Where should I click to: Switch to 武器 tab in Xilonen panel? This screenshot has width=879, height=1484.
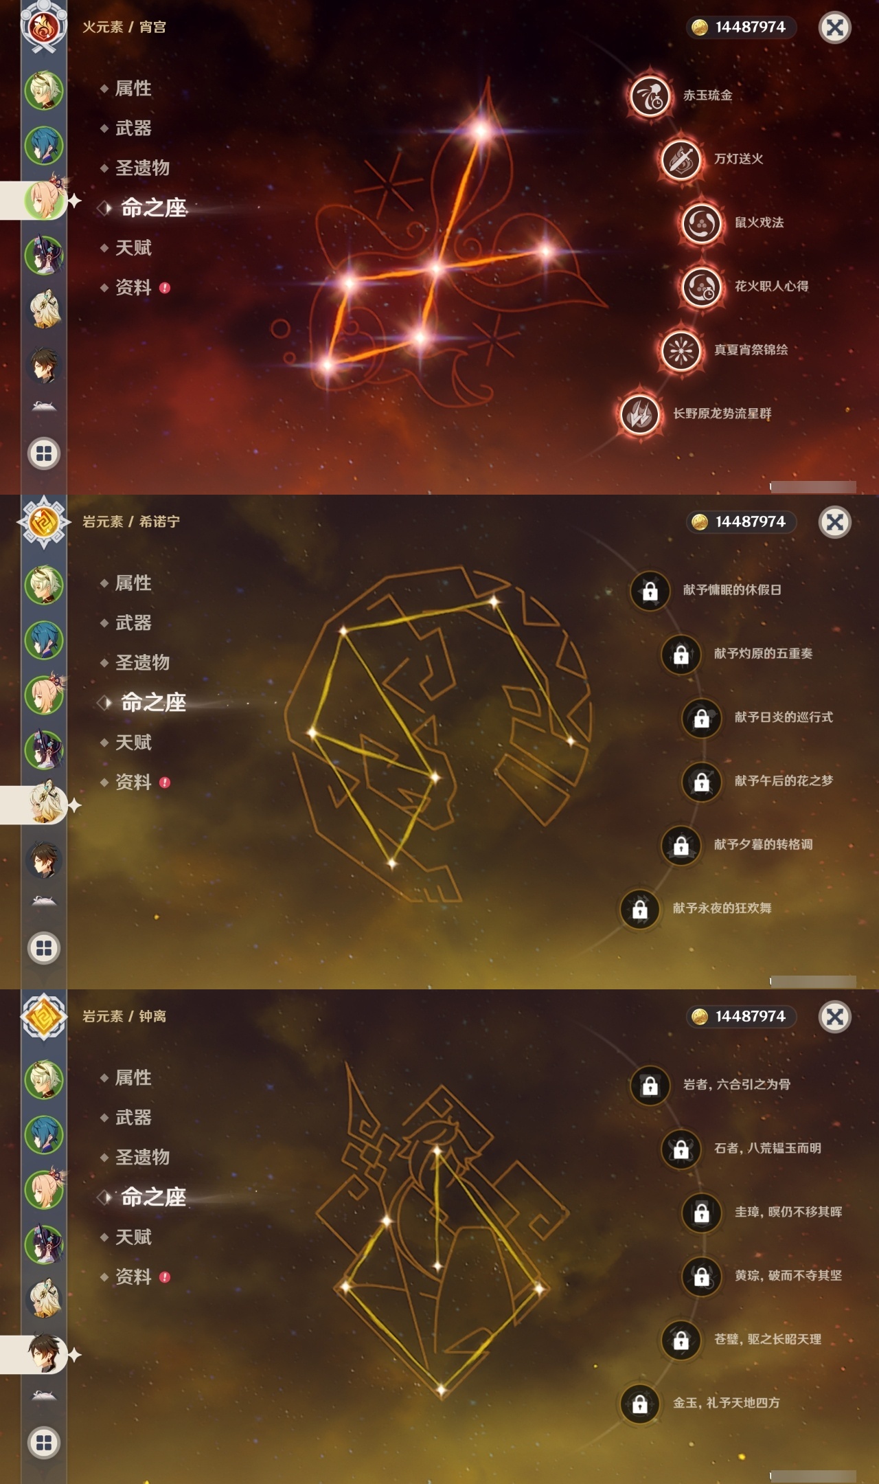[x=133, y=623]
